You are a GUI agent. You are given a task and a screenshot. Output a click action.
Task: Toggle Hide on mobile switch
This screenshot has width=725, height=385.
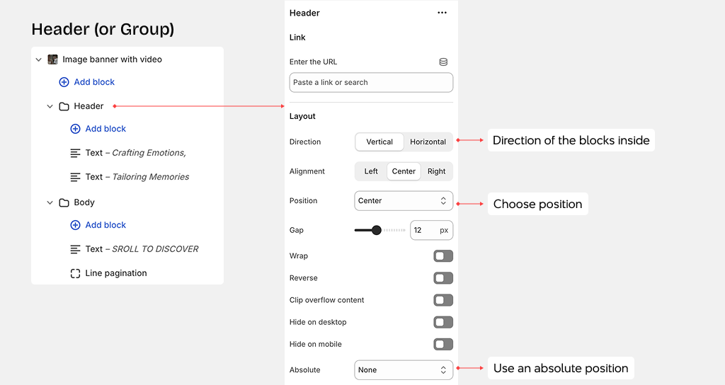(443, 345)
